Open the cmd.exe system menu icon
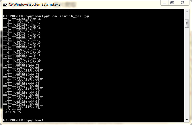 tap(5, 5)
